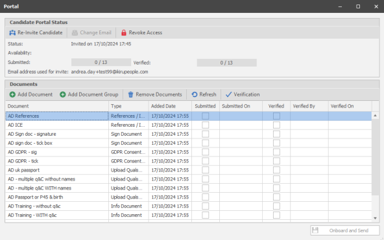
Task: Click the green plus Add Document Group icon
Action: (x=63, y=94)
